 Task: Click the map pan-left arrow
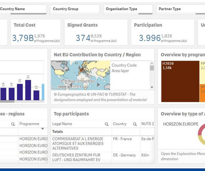[70, 85]
